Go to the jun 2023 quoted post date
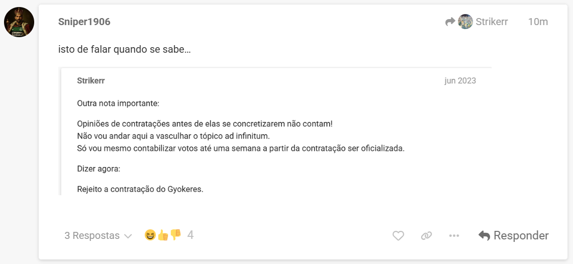Screen dimensions: 573x264 (x=460, y=81)
